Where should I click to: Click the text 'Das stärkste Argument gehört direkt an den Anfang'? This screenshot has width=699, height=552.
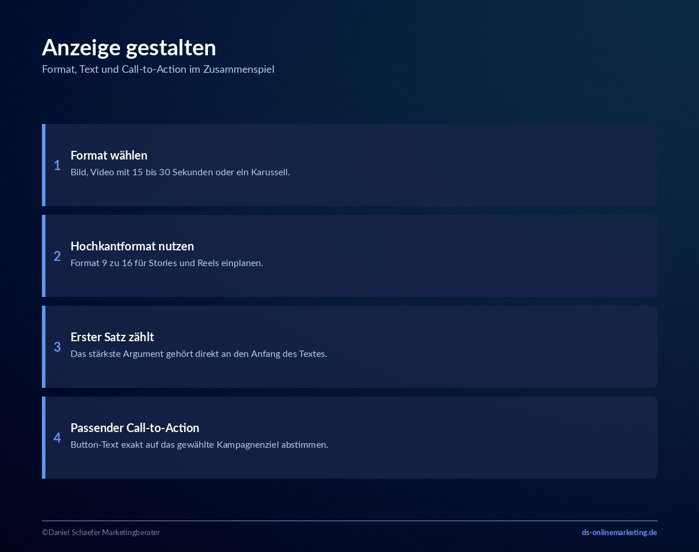[x=175, y=354]
